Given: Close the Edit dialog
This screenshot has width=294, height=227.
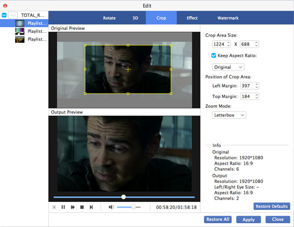Looking at the screenshot, I should (x=278, y=219).
